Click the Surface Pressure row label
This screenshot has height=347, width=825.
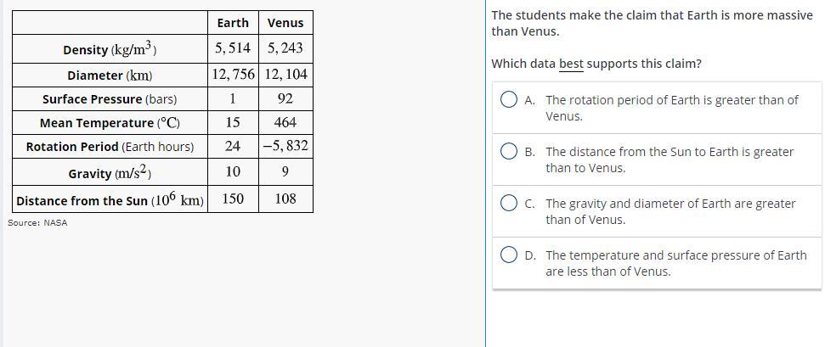pos(110,99)
